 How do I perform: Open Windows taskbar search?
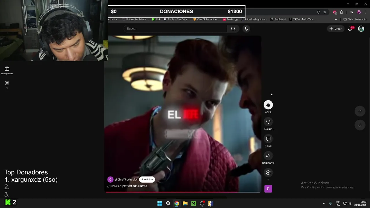[168, 203]
